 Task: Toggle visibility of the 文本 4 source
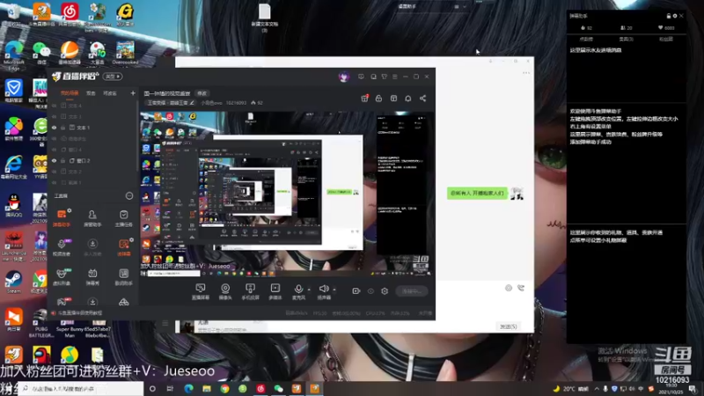coord(55,106)
